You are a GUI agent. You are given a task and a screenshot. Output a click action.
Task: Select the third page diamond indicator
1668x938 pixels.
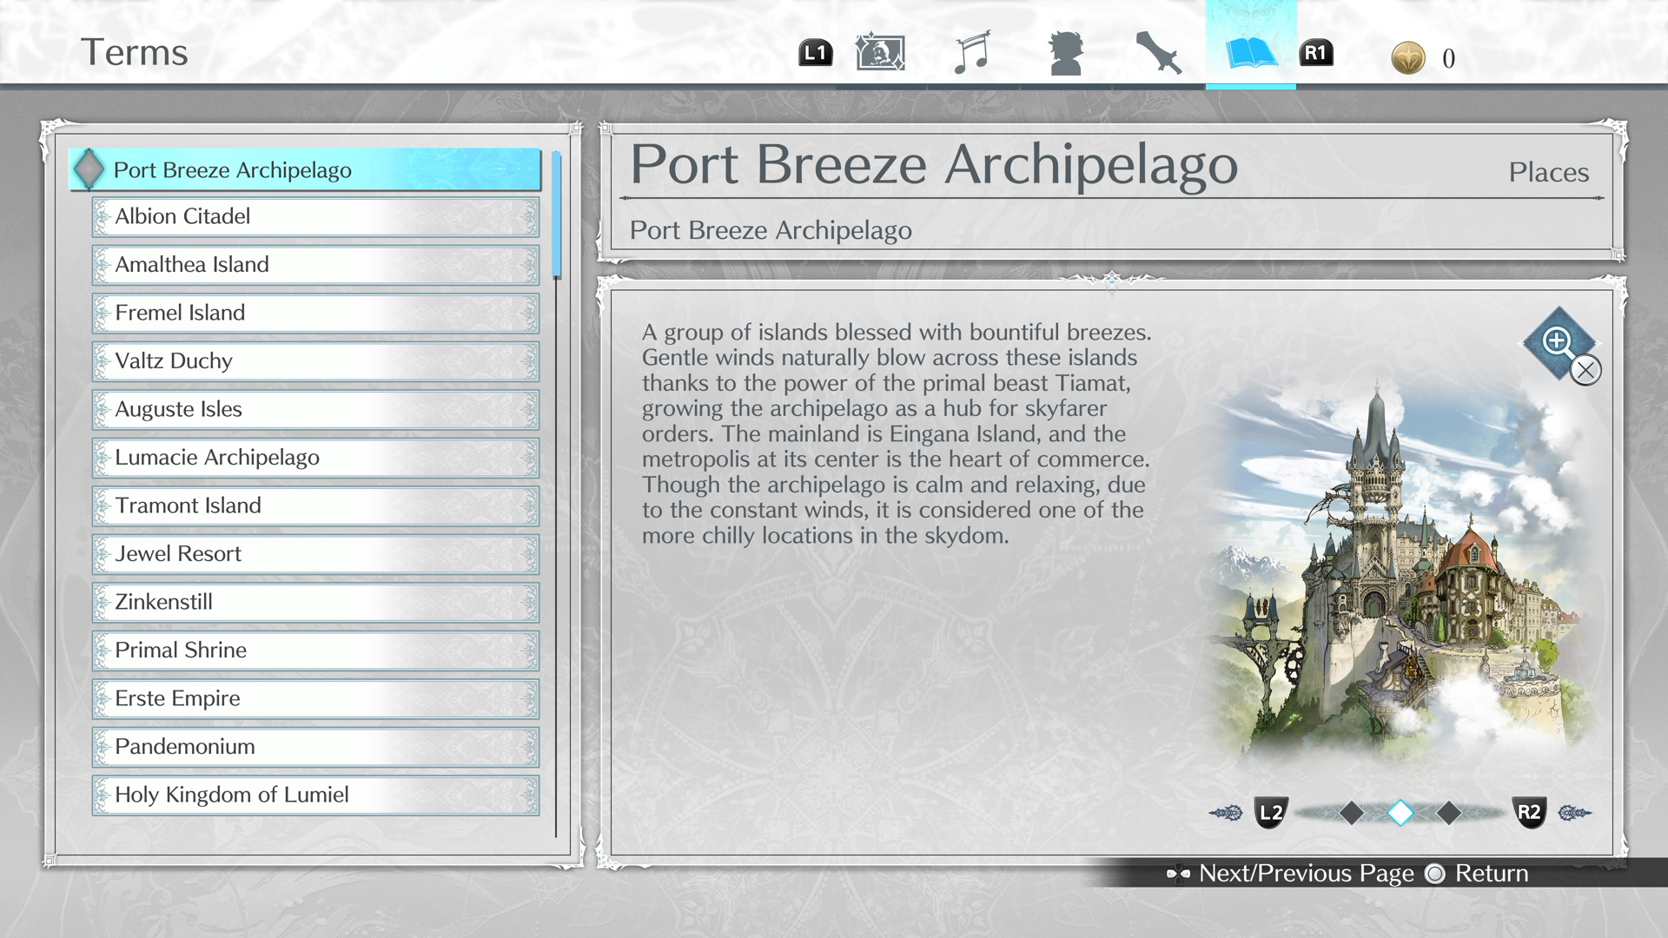[x=1449, y=813]
